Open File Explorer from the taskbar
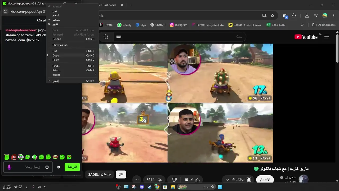The width and height of the screenshot is (339, 191). pos(173,187)
